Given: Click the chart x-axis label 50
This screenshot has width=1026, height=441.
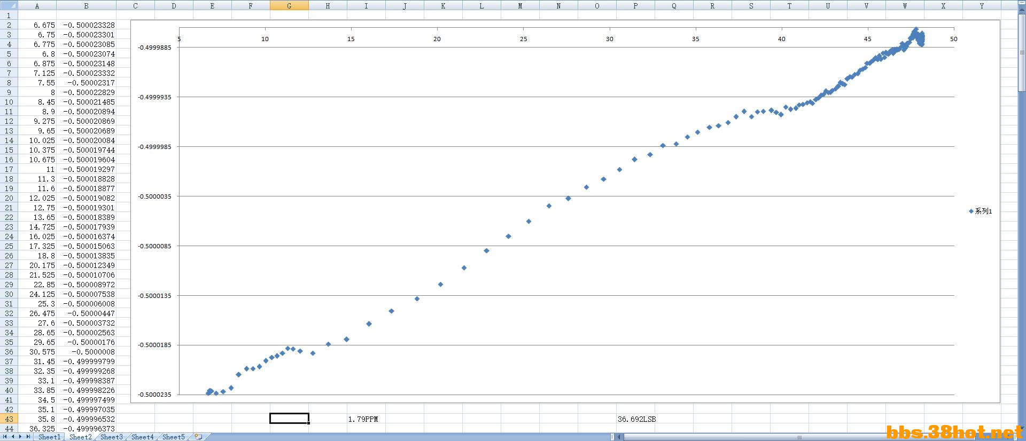Looking at the screenshot, I should pos(954,39).
